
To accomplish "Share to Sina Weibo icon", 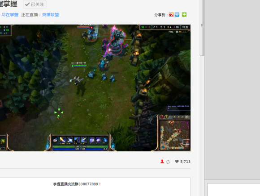I will (x=171, y=15).
